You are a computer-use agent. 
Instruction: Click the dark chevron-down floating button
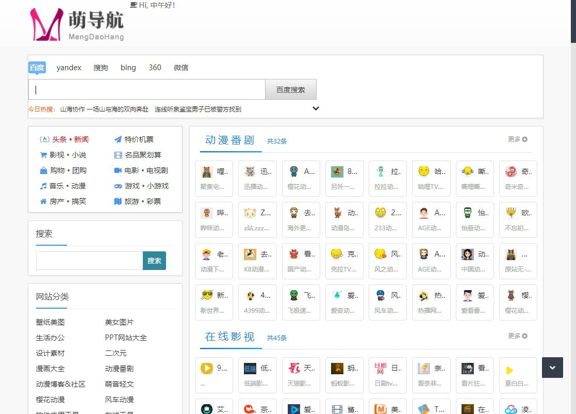click(x=552, y=368)
